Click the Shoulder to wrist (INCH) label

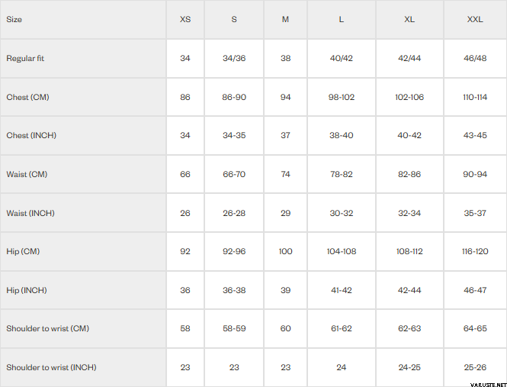[x=51, y=367]
